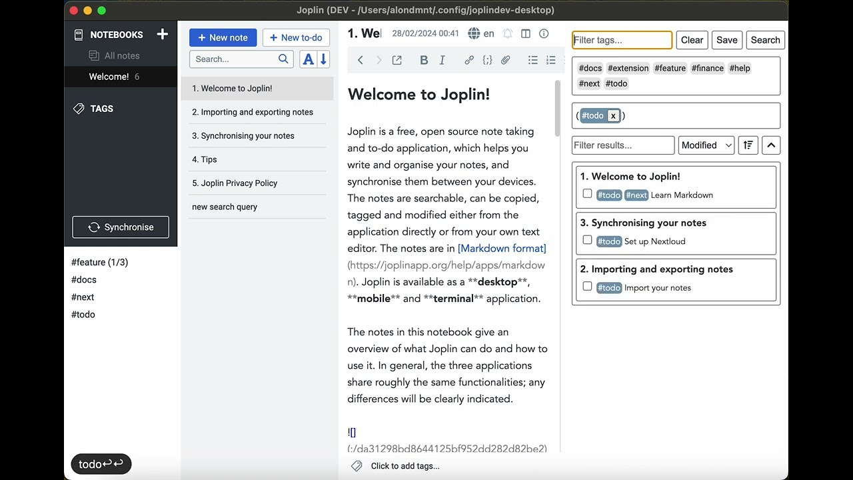Click the 'Welcome to Joplin!' heading in editor
The height and width of the screenshot is (480, 853).
pos(419,95)
